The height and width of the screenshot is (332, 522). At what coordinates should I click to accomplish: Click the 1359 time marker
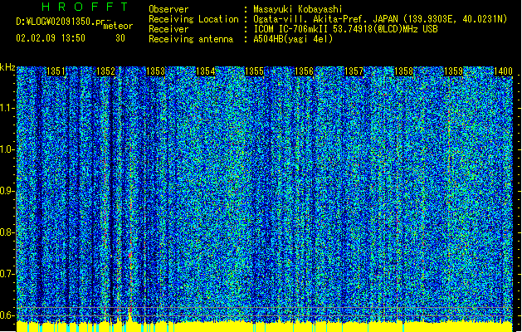[453, 71]
